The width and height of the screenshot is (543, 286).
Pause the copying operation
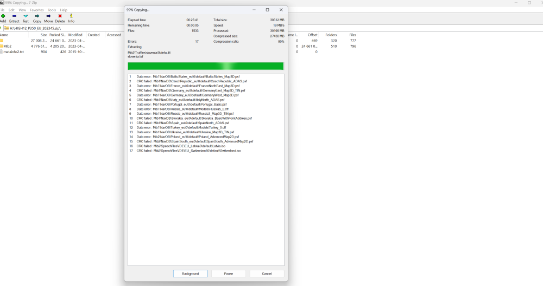point(229,274)
